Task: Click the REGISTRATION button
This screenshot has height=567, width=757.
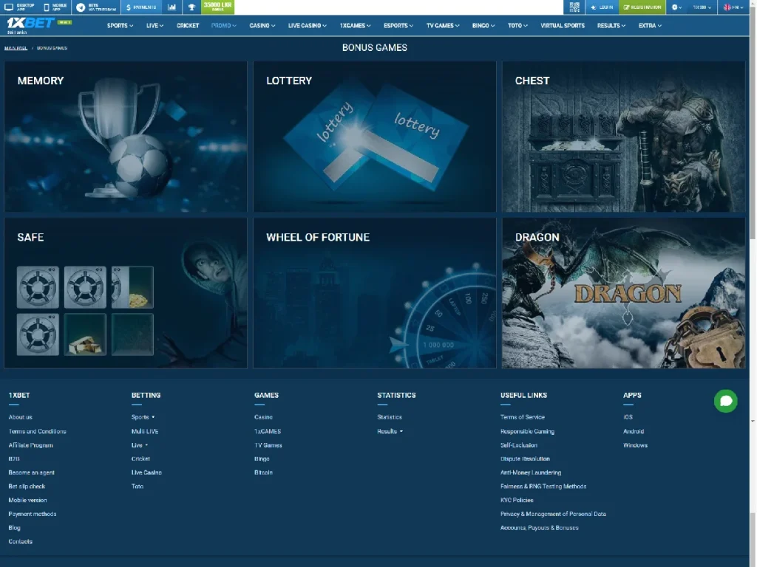Action: click(x=642, y=7)
